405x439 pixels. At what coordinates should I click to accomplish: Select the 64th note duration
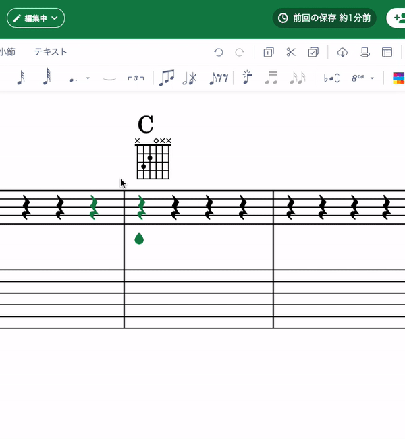coord(47,77)
